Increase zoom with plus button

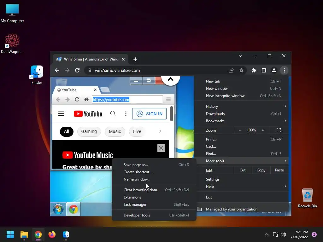click(263, 130)
